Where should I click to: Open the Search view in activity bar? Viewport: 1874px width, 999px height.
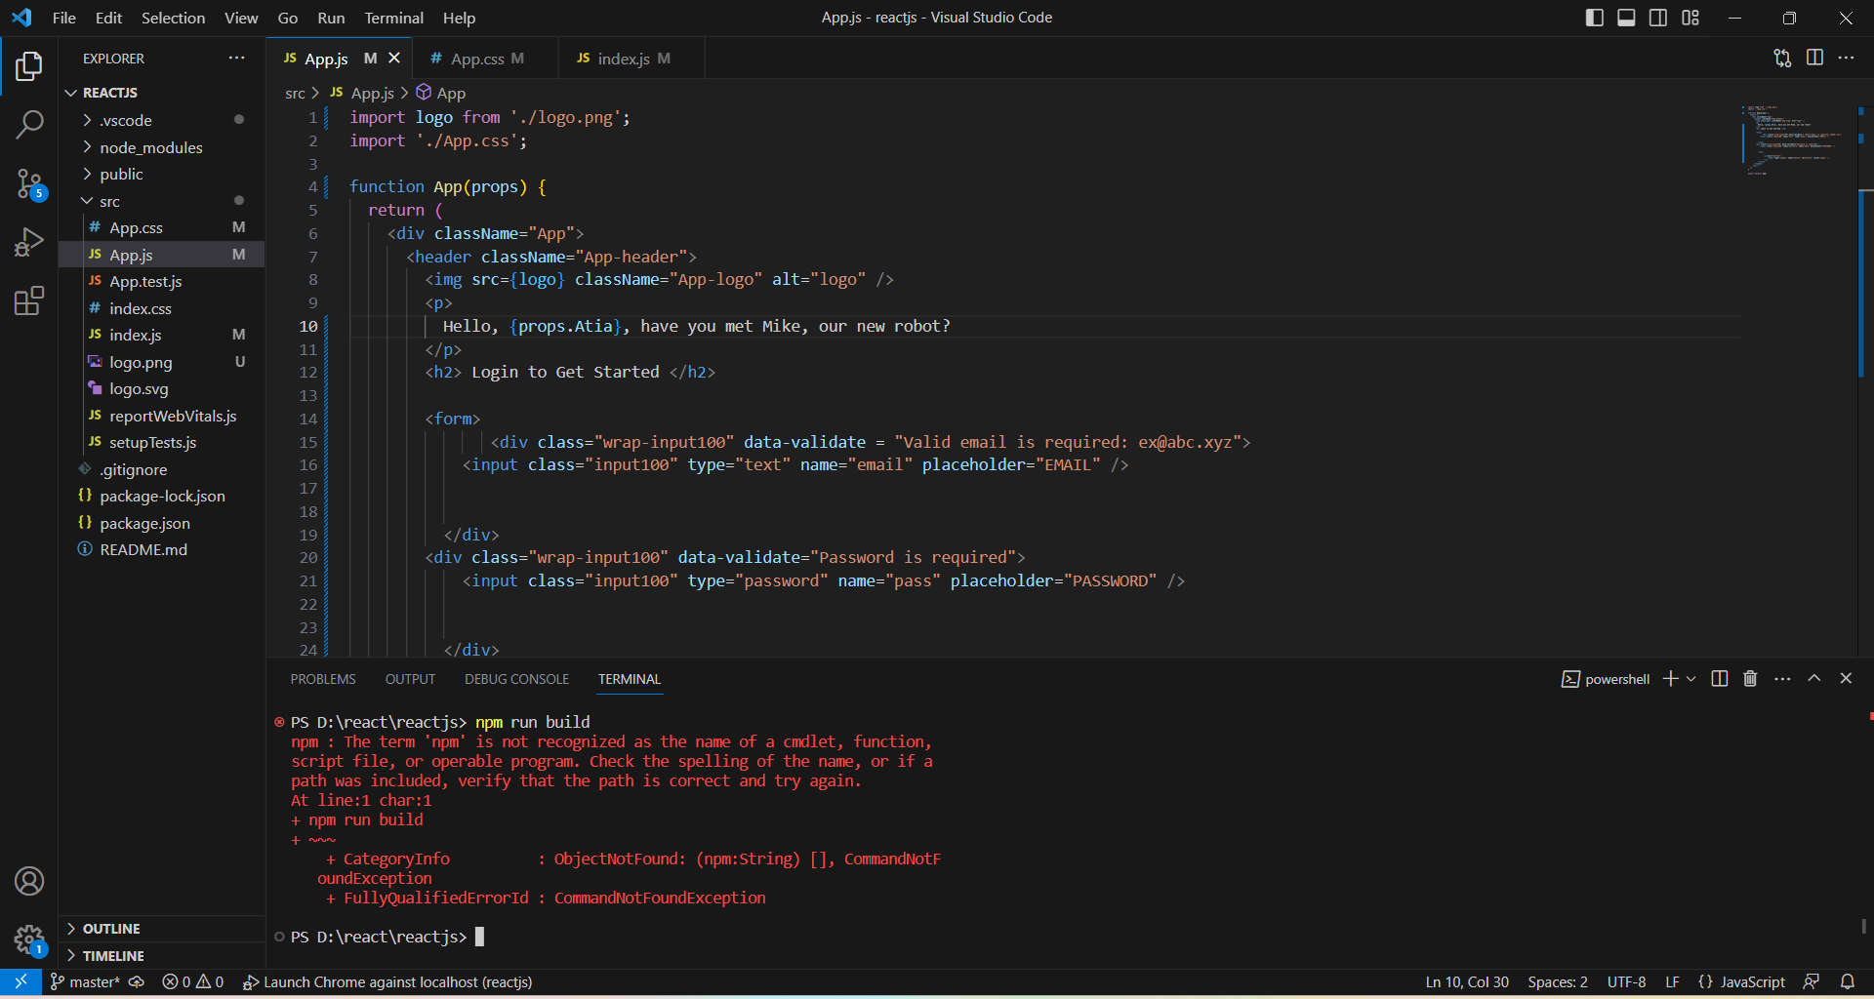(x=29, y=124)
